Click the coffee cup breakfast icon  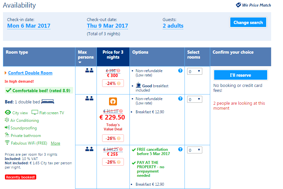138,86
